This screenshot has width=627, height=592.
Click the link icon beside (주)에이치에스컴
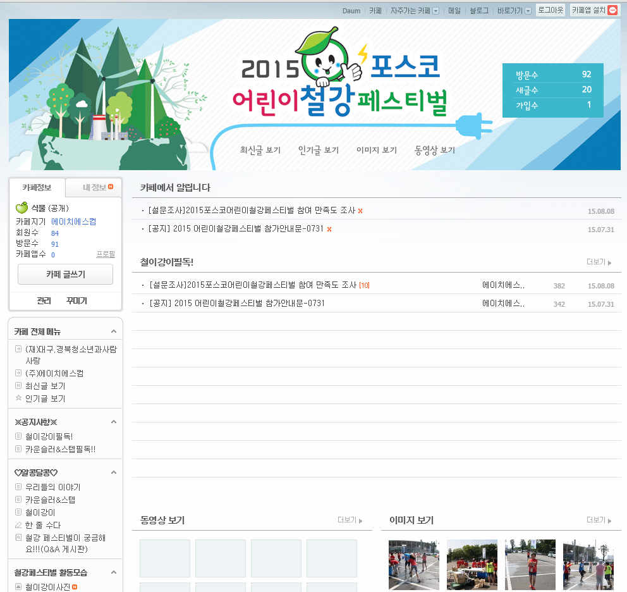18,373
